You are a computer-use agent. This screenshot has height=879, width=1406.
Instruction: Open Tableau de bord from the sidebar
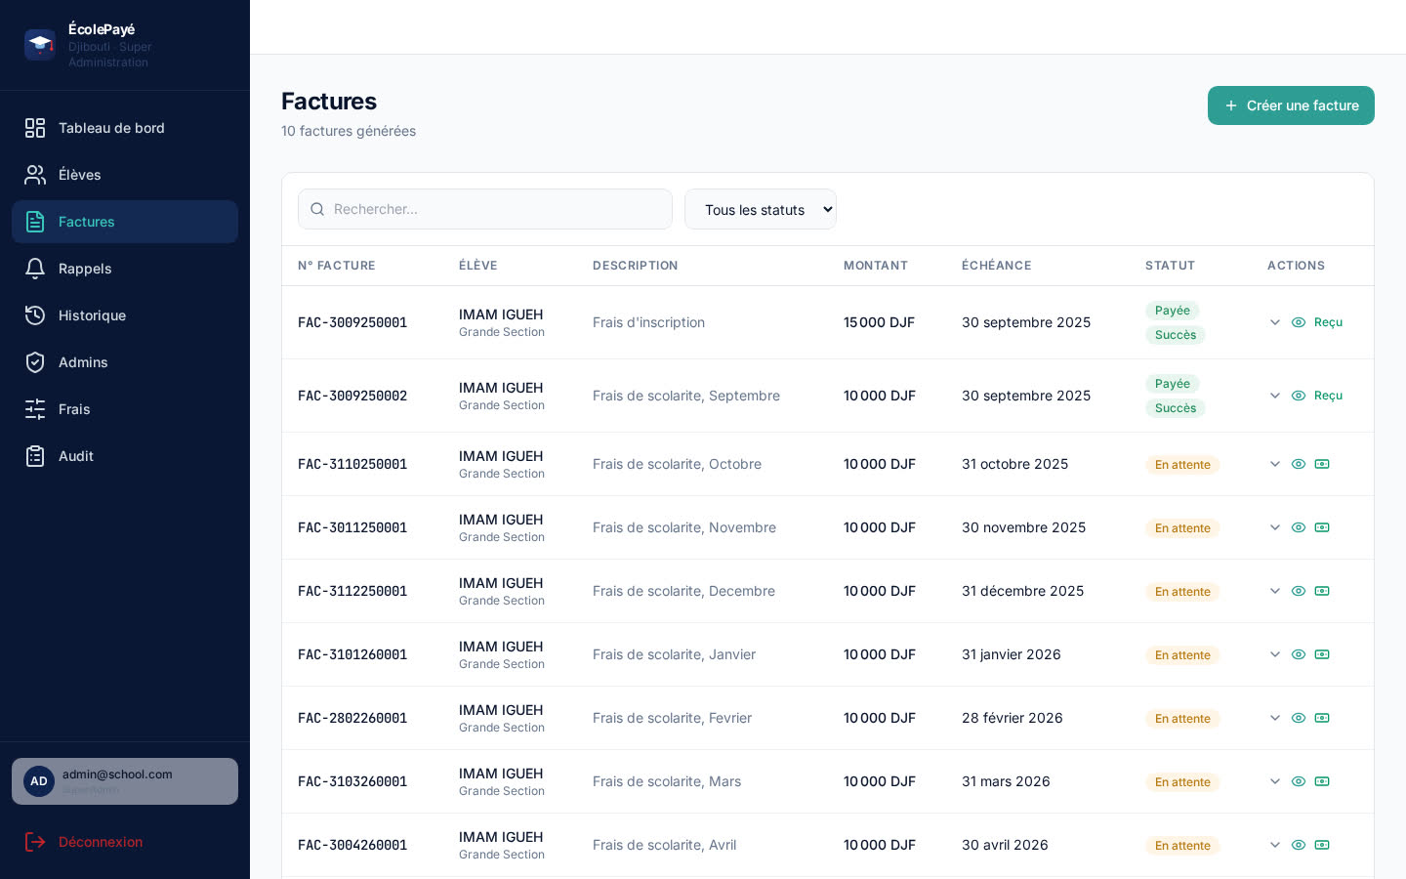pos(125,128)
